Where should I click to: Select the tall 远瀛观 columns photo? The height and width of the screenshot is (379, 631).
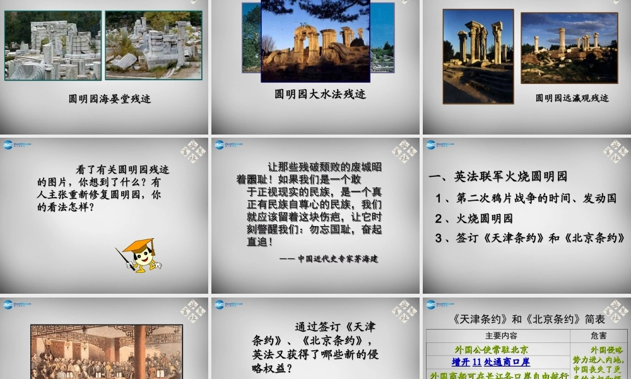[478, 56]
